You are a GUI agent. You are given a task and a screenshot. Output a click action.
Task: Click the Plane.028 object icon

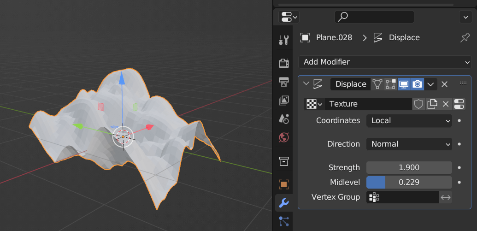(x=305, y=38)
